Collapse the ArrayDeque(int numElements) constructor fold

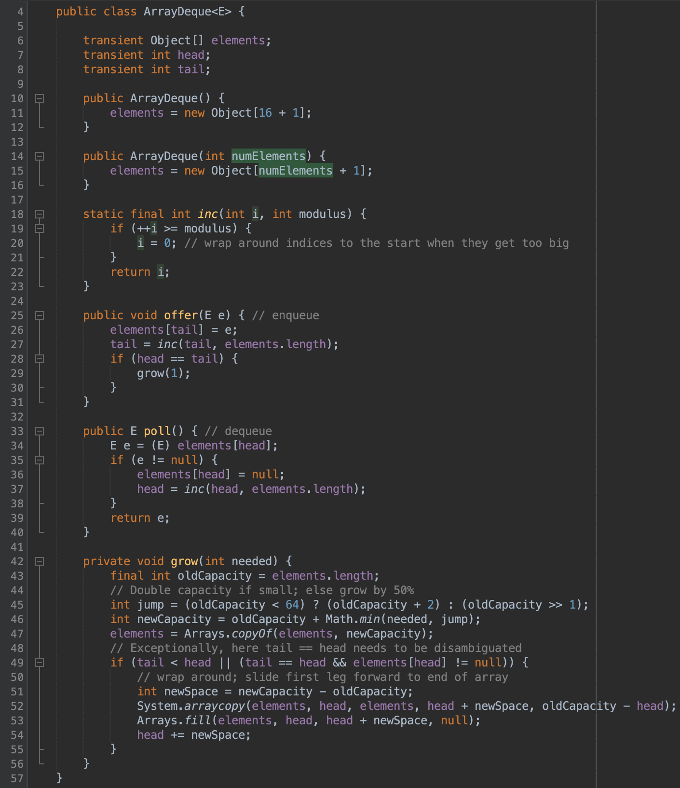(40, 156)
